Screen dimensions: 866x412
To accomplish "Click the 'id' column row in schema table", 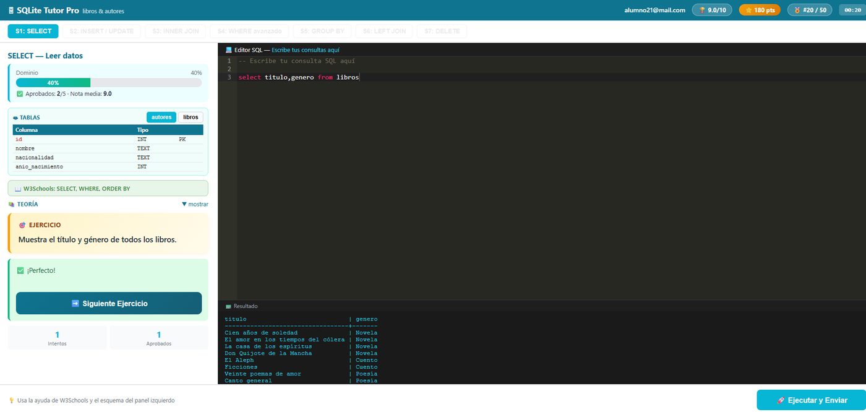I will coord(108,139).
